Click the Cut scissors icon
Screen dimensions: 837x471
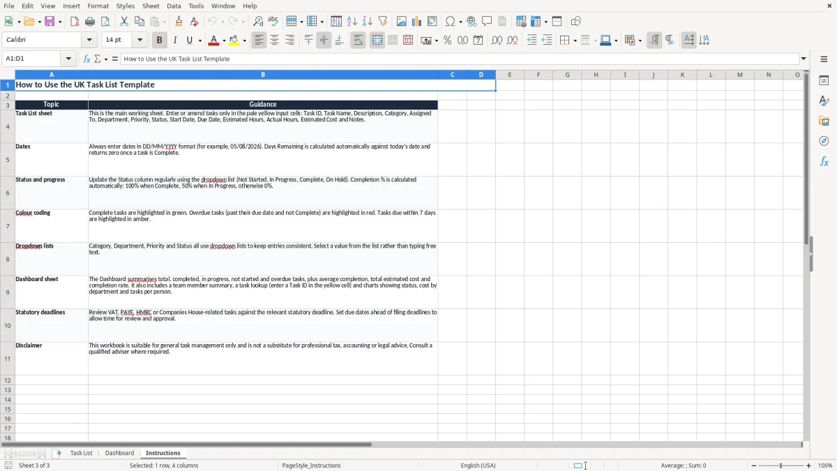(124, 22)
